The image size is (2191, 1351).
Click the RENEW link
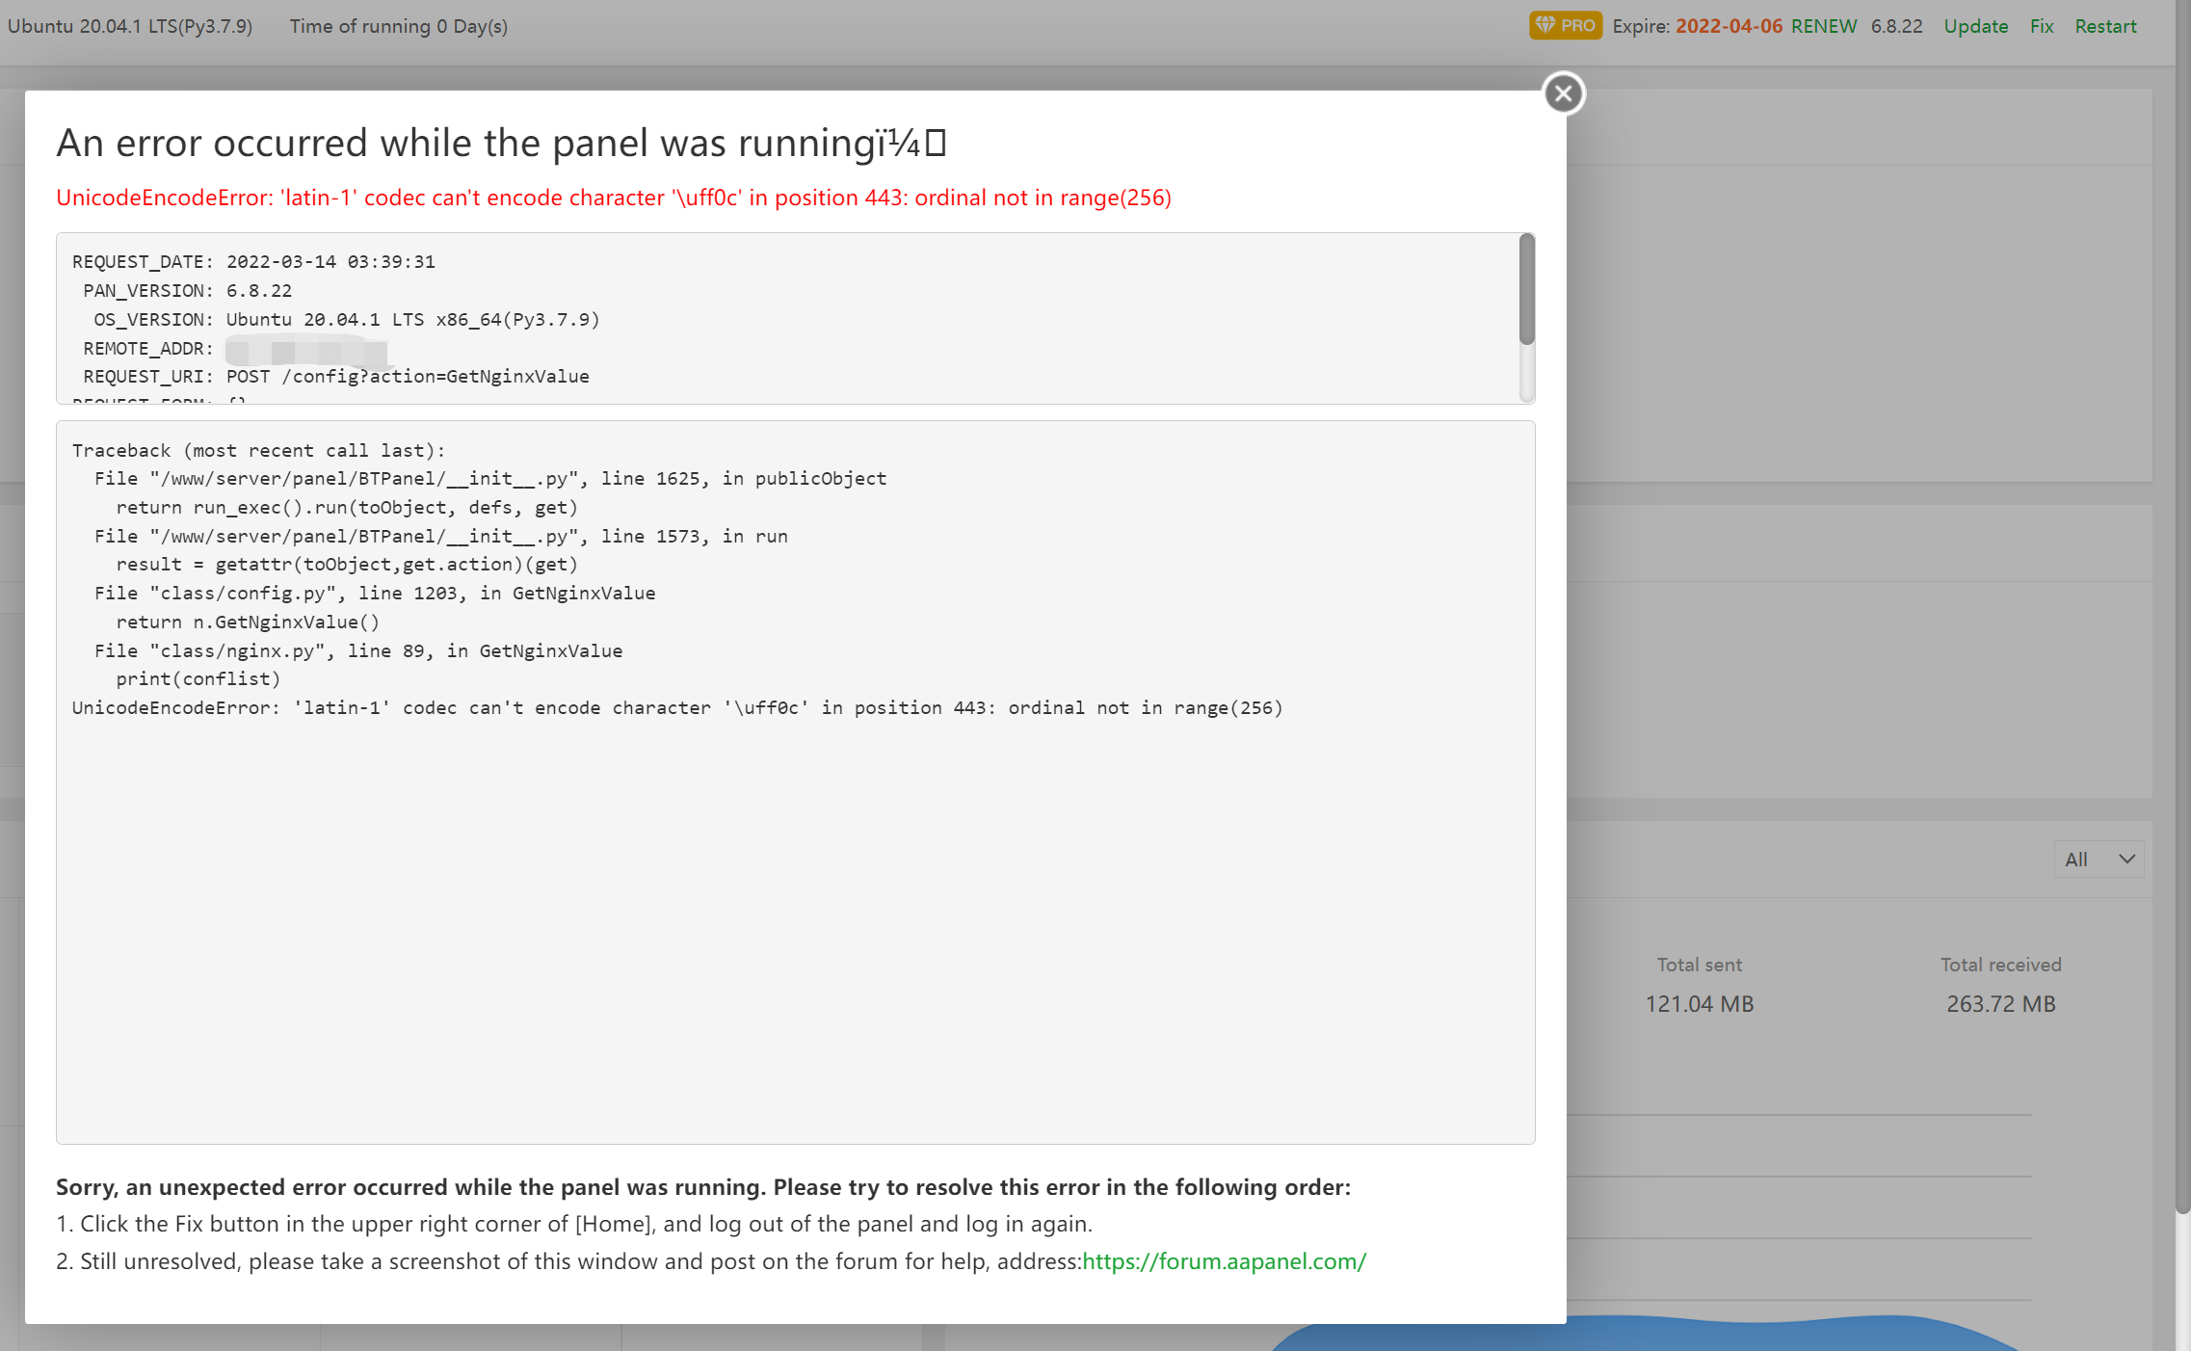[x=1823, y=26]
